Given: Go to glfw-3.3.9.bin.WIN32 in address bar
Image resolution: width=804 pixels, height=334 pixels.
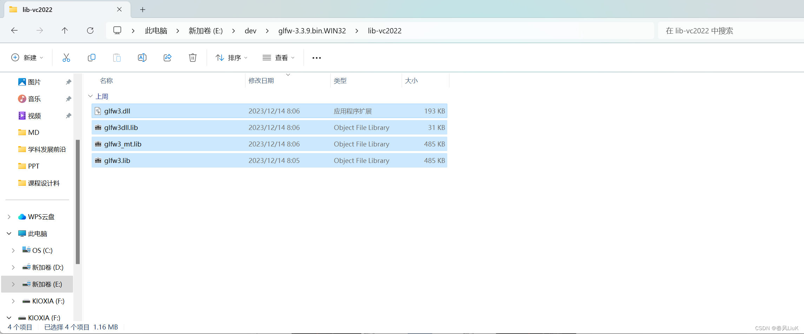Looking at the screenshot, I should point(312,31).
